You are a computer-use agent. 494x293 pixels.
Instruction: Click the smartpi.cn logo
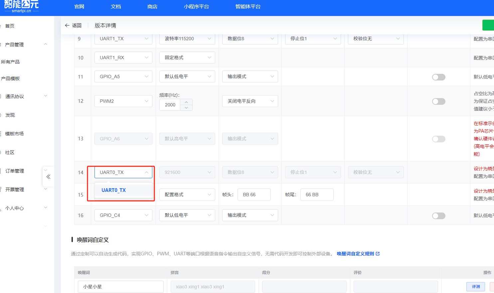pyautogui.click(x=21, y=6)
